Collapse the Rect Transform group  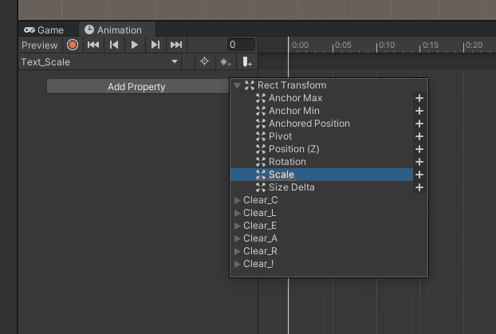pyautogui.click(x=237, y=85)
